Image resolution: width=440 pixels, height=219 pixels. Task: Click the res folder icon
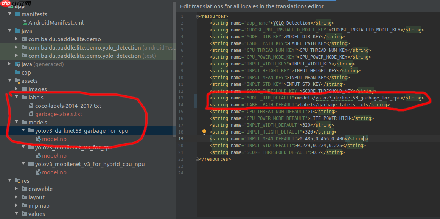tap(17, 181)
